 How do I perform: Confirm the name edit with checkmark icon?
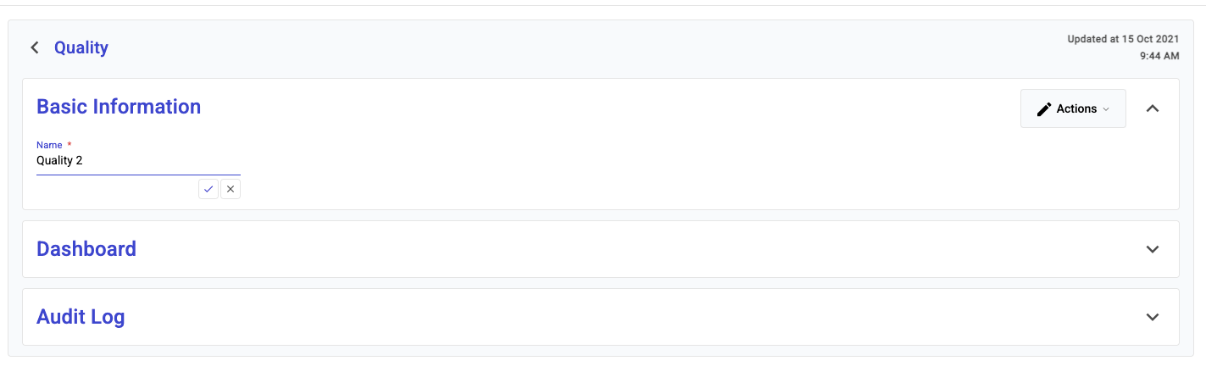pyautogui.click(x=208, y=189)
